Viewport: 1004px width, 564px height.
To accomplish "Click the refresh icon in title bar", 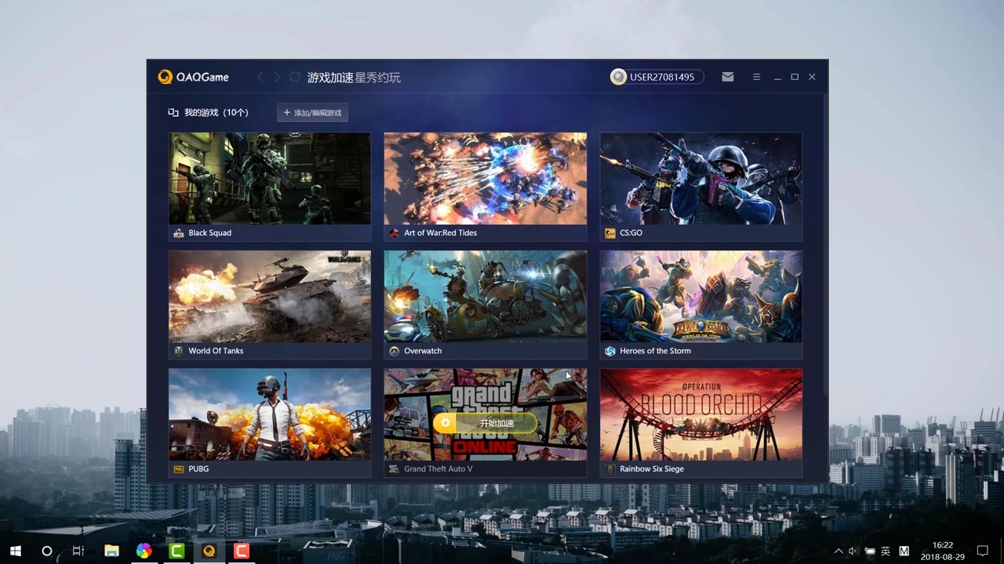I will 295,77.
